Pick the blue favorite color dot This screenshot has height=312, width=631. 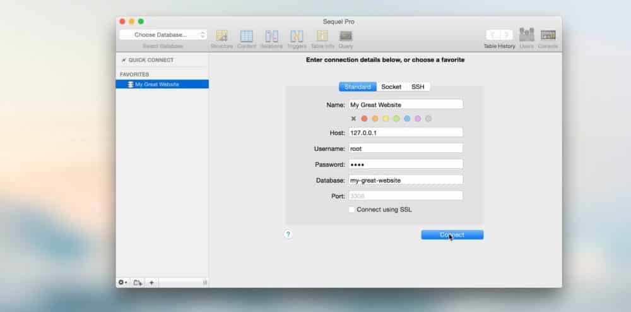[407, 119]
